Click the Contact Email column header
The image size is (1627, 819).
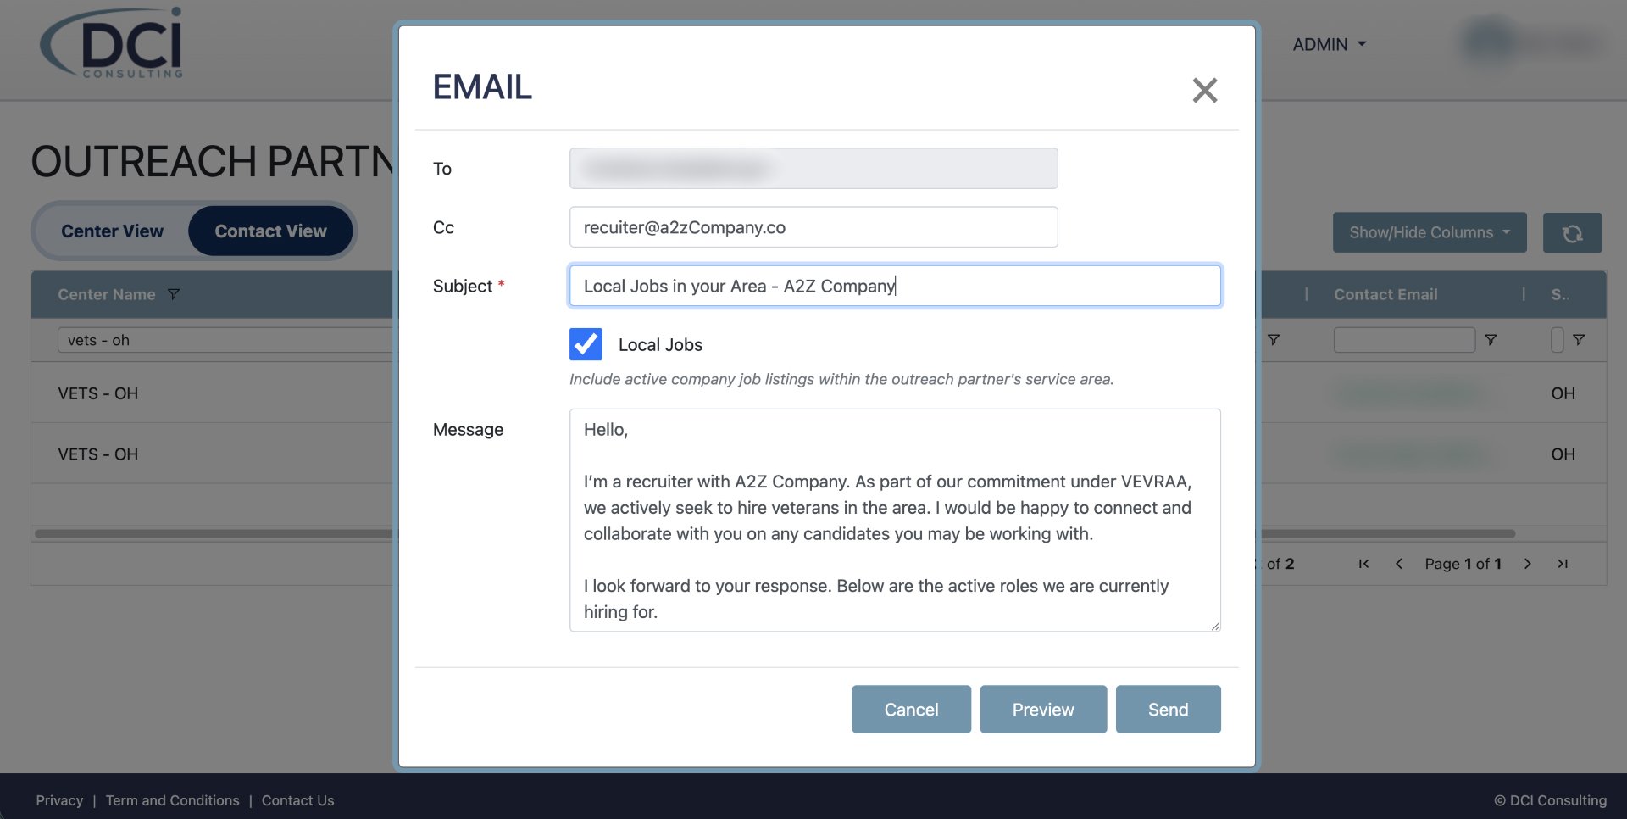pyautogui.click(x=1385, y=294)
